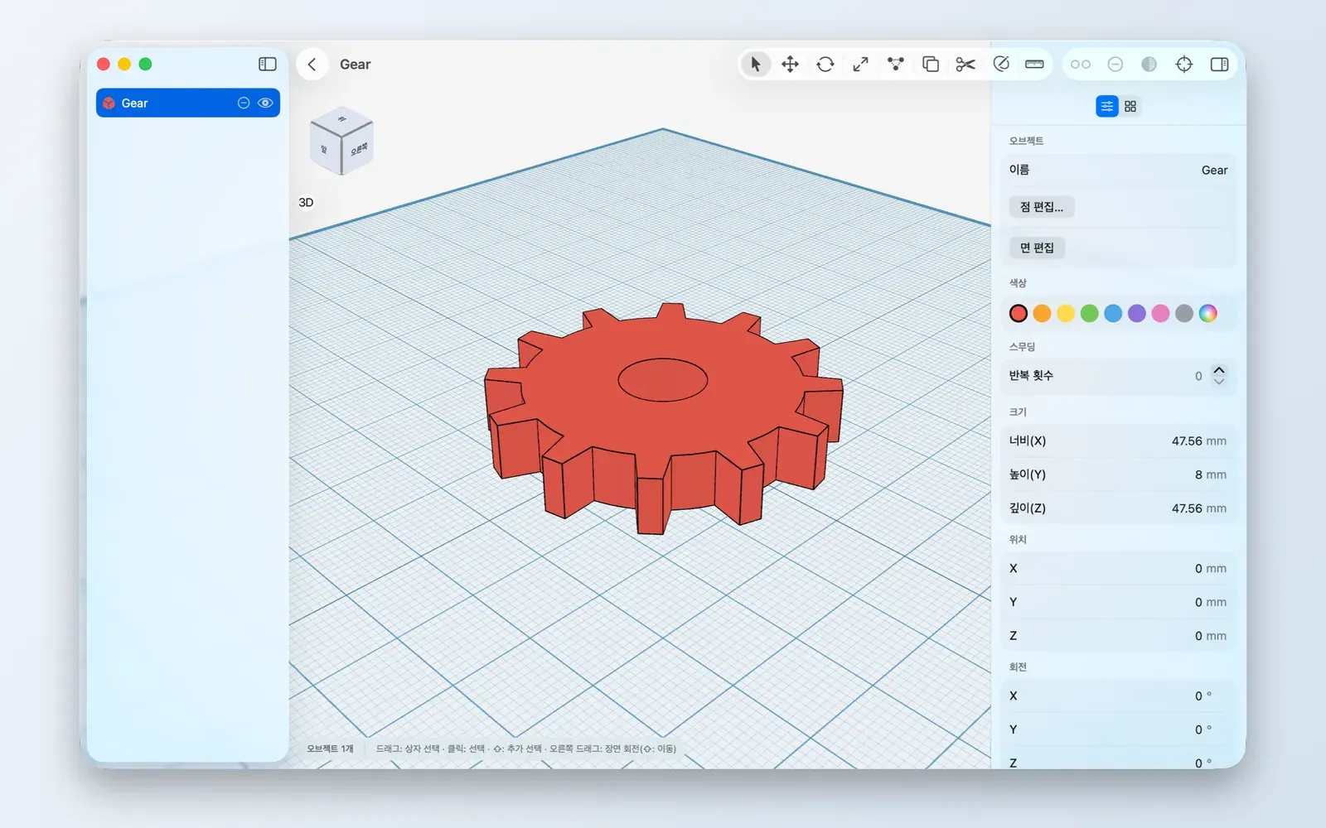Edit the 이름 field showing Gear

tap(1118, 170)
